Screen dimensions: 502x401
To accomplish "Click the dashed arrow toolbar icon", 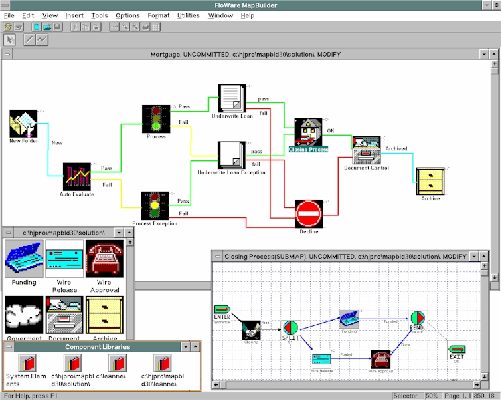I will pyautogui.click(x=114, y=27).
